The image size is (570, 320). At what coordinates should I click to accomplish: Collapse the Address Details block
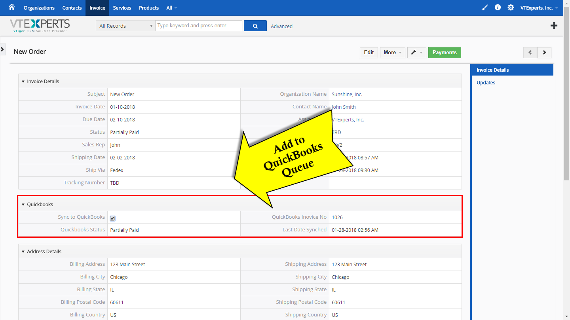point(23,252)
